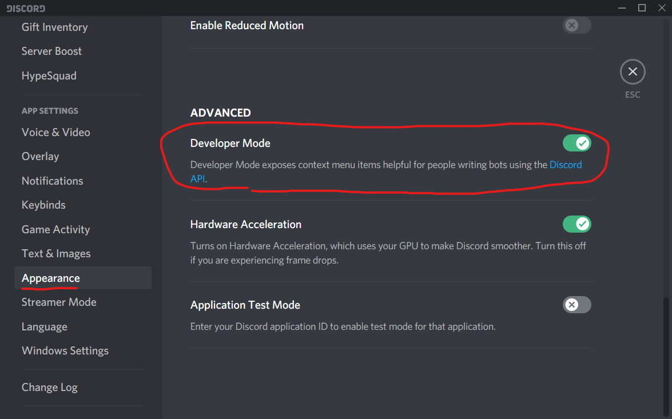Close settings with the ESC circle button
Screen dimensions: 672x419
(633, 71)
